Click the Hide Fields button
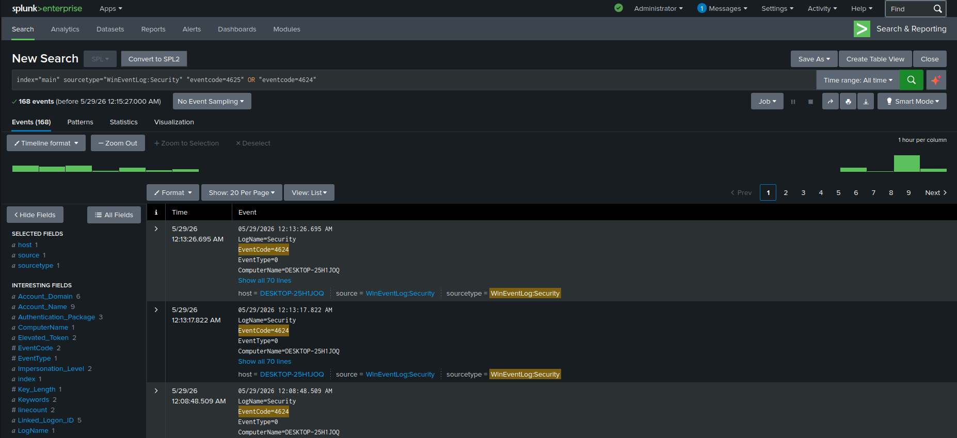Viewport: 957px width, 438px height. point(35,215)
